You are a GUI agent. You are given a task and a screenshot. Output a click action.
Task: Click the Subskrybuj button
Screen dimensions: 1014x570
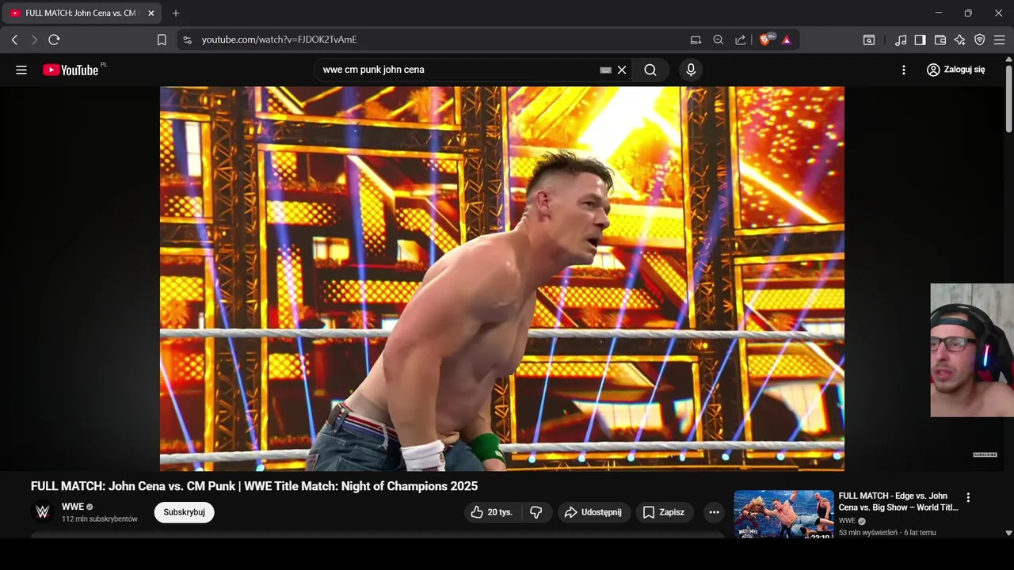coord(184,512)
